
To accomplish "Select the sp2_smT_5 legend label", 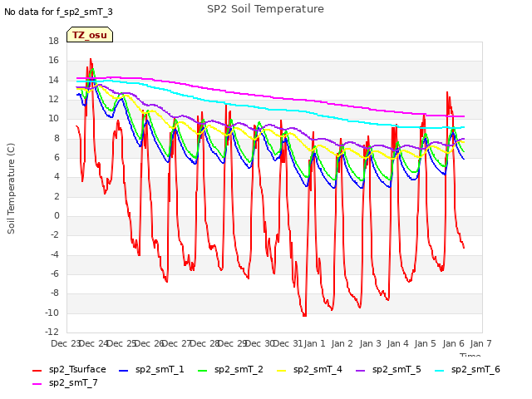I will [397, 369].
